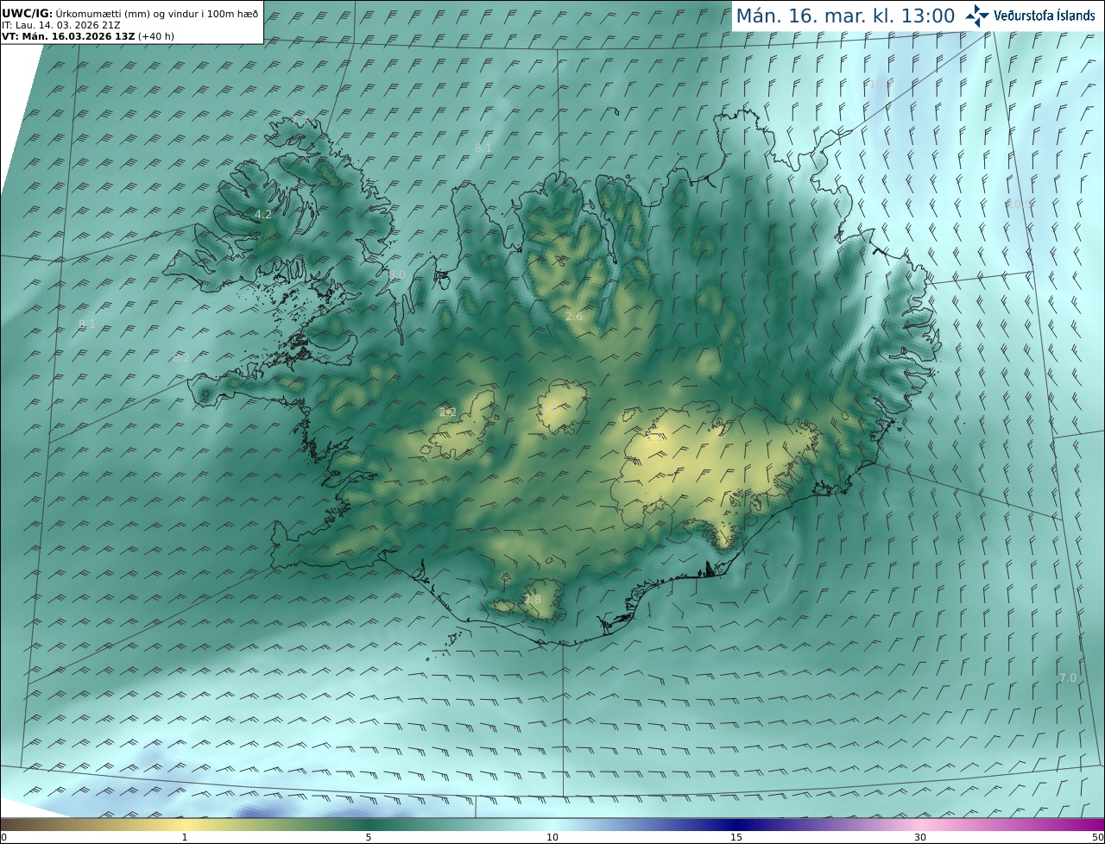
Task: Click the 'Veðurstofa Íslands' name text
Action: pyautogui.click(x=1045, y=16)
